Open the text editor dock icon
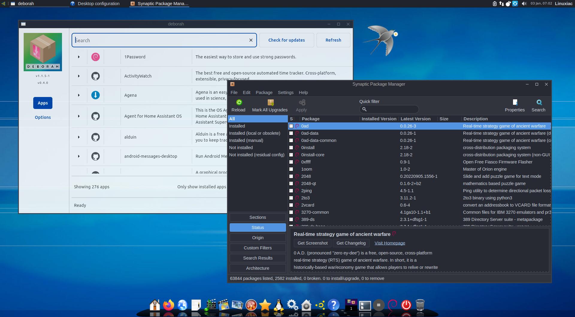575x317 pixels. point(196,305)
